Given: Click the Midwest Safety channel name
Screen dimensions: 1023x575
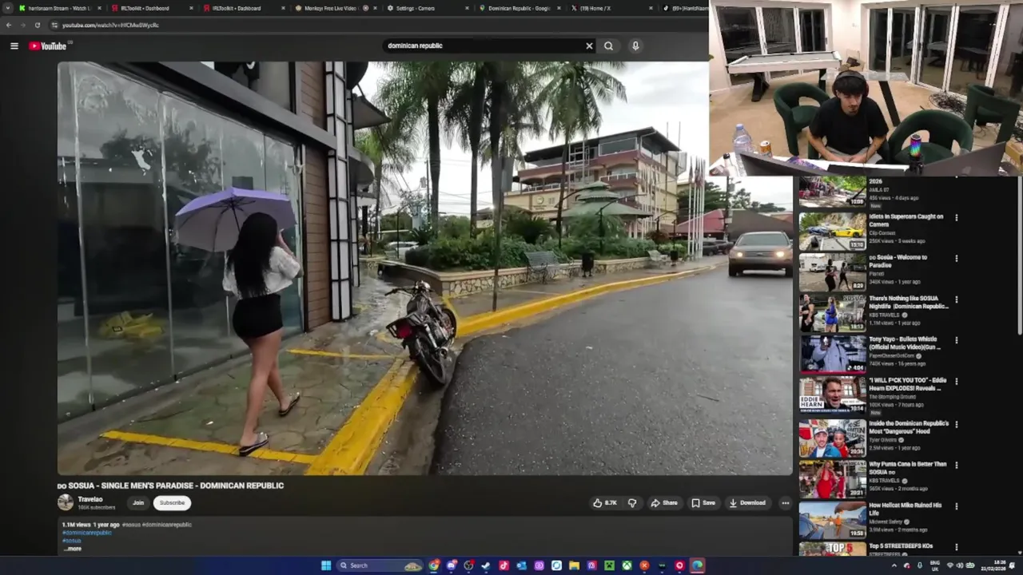Looking at the screenshot, I should [x=886, y=522].
